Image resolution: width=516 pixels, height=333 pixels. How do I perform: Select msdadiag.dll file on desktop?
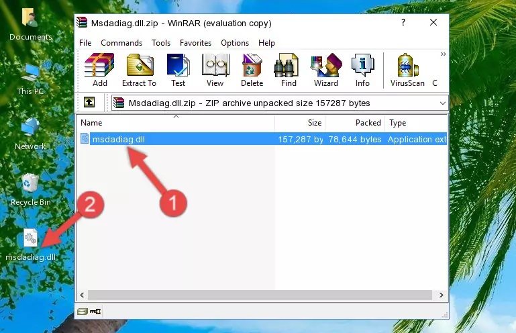[x=30, y=245]
